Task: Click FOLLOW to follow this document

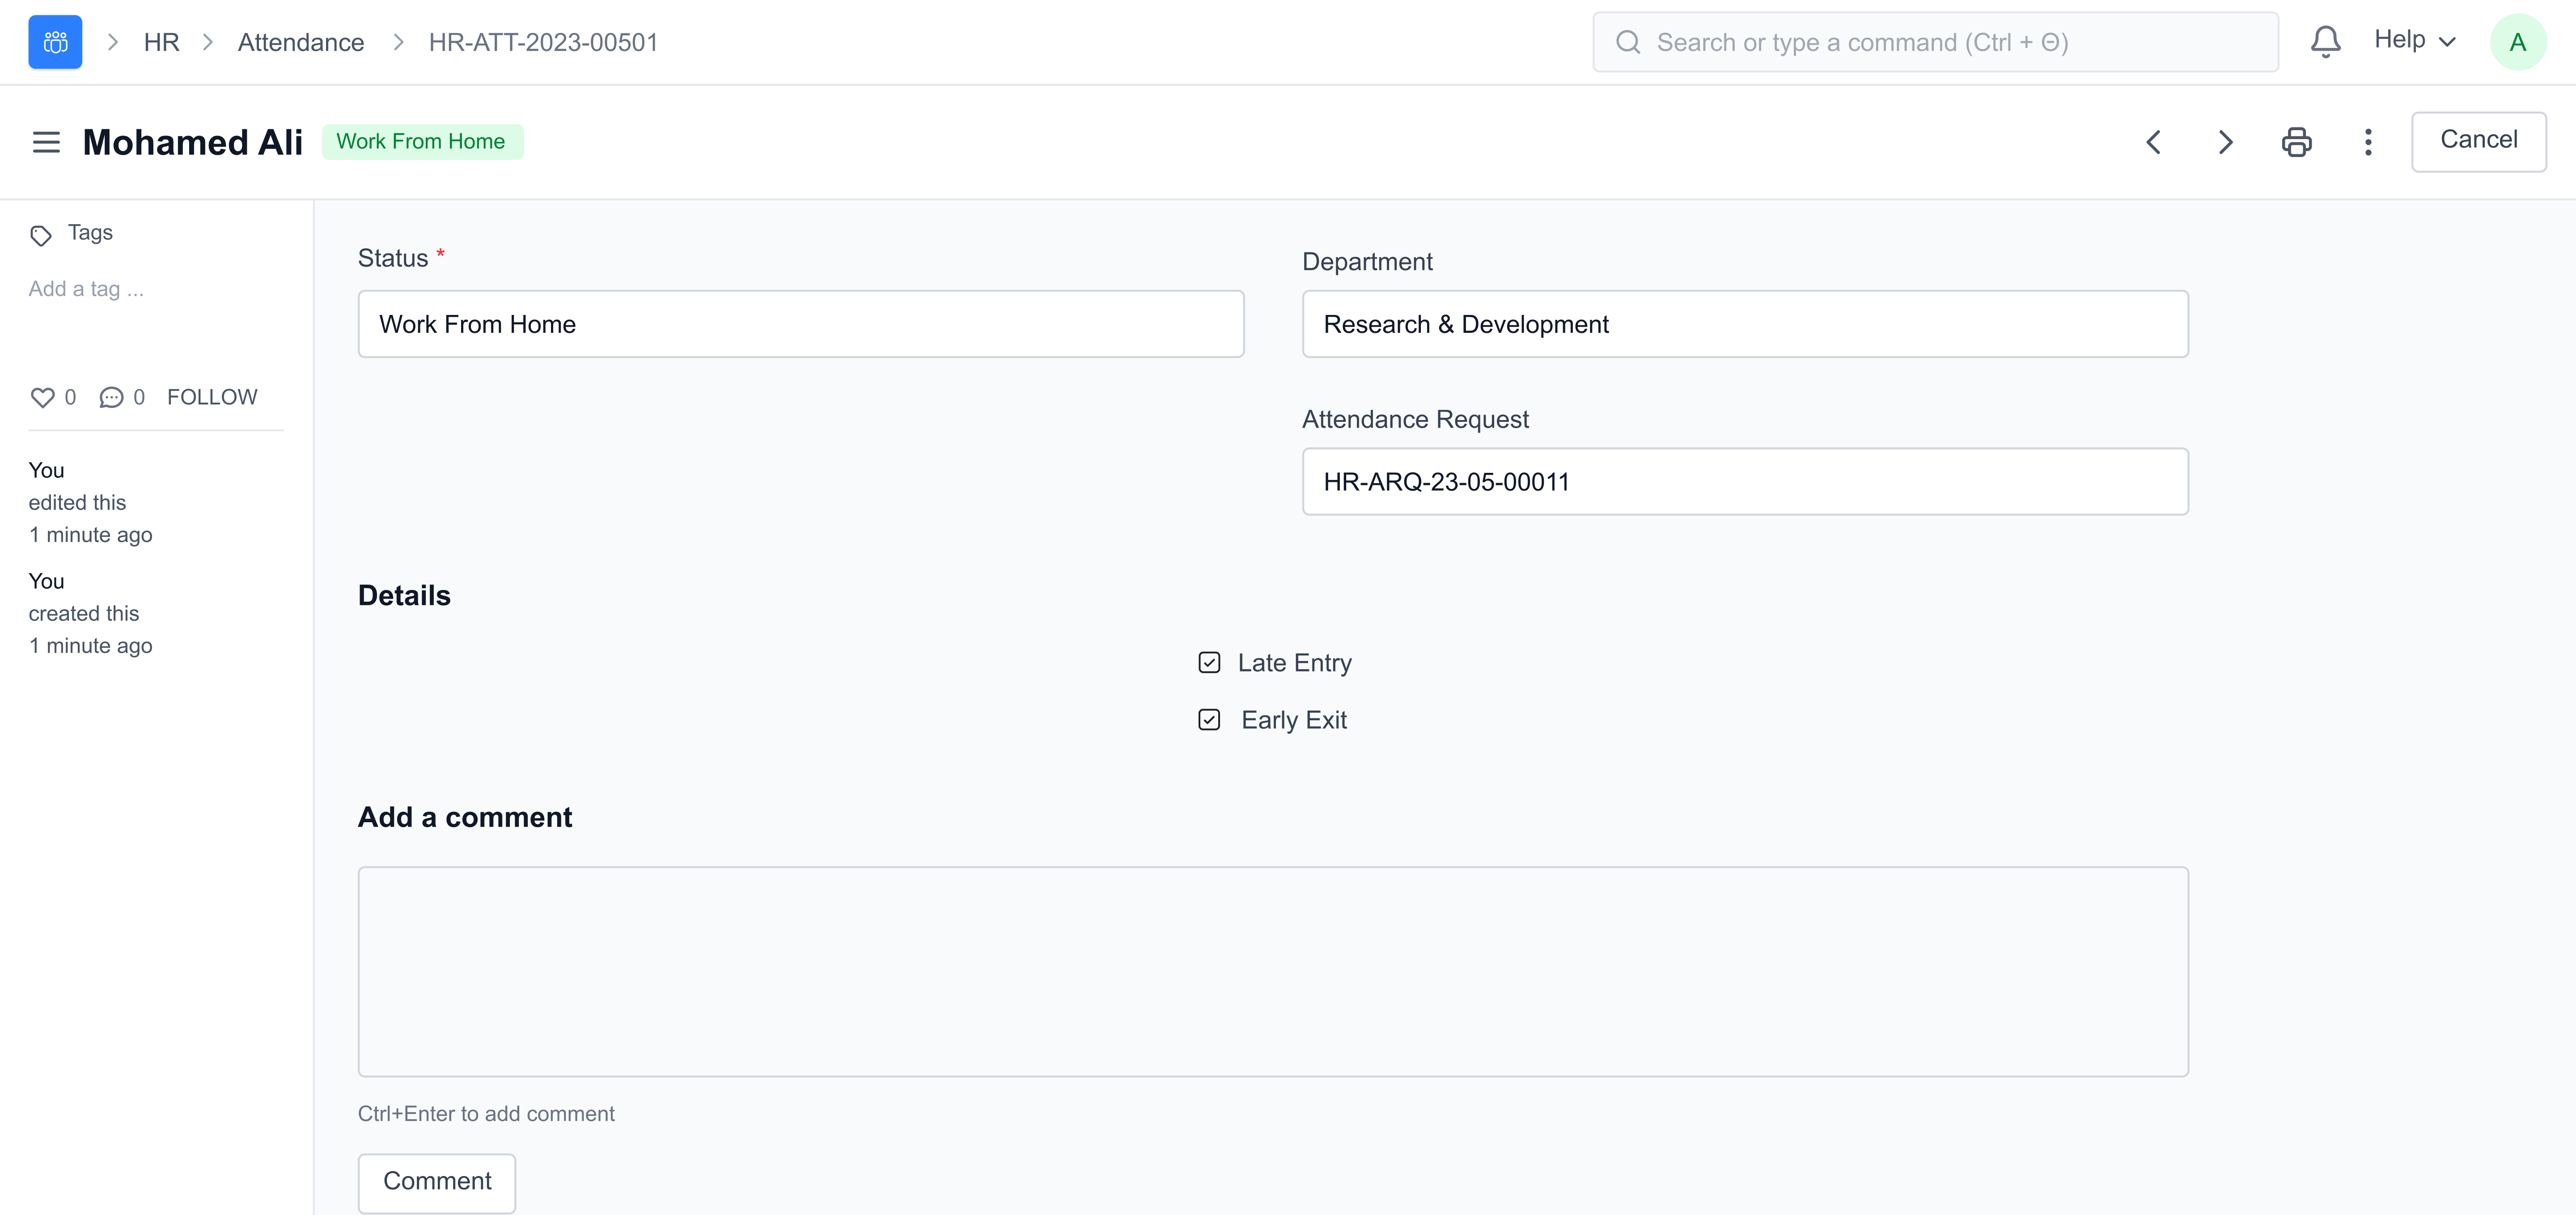Action: (x=212, y=397)
